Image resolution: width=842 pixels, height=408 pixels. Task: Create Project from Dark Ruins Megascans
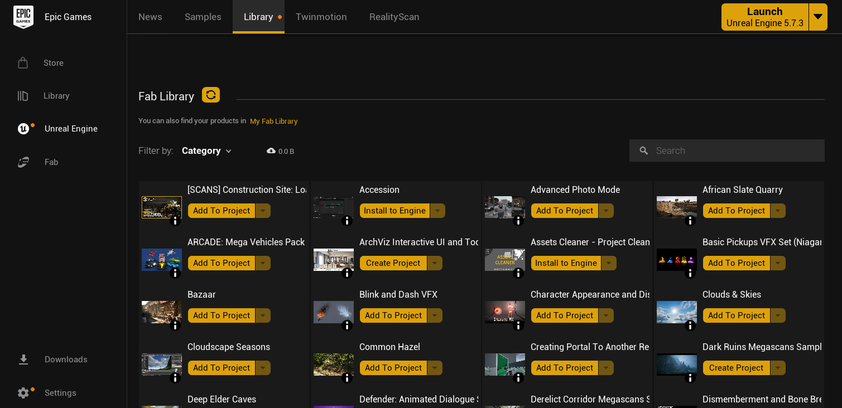pyautogui.click(x=737, y=368)
